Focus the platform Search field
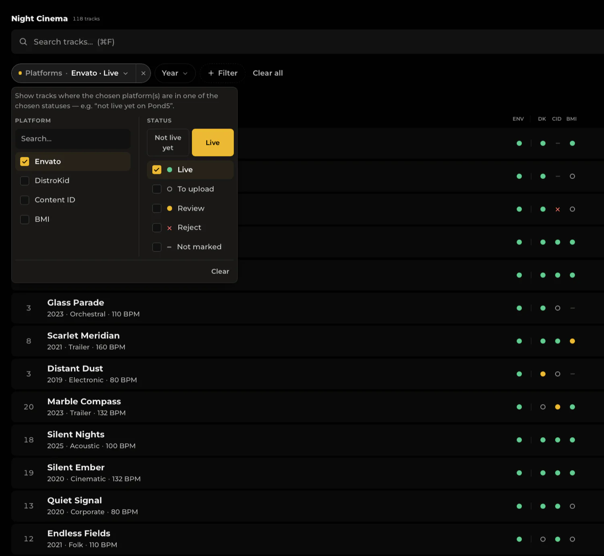This screenshot has width=604, height=556. (73, 139)
